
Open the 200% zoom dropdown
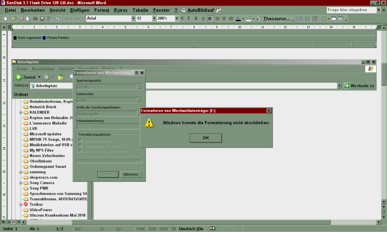[x=177, y=18]
